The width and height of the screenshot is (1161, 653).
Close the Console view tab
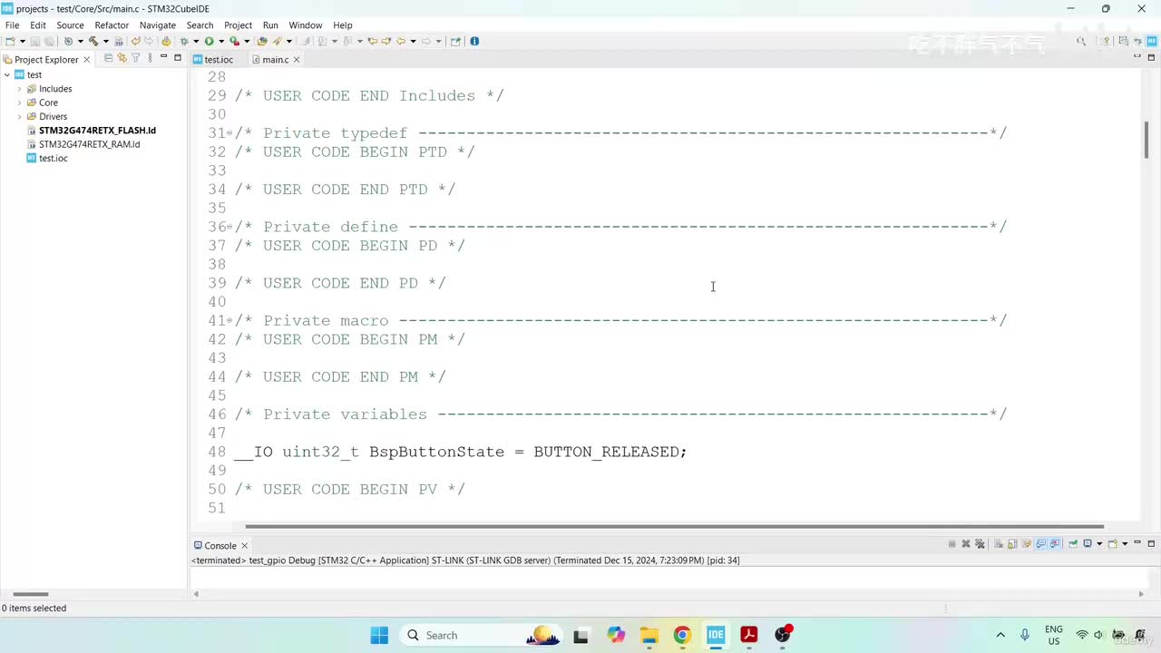244,545
